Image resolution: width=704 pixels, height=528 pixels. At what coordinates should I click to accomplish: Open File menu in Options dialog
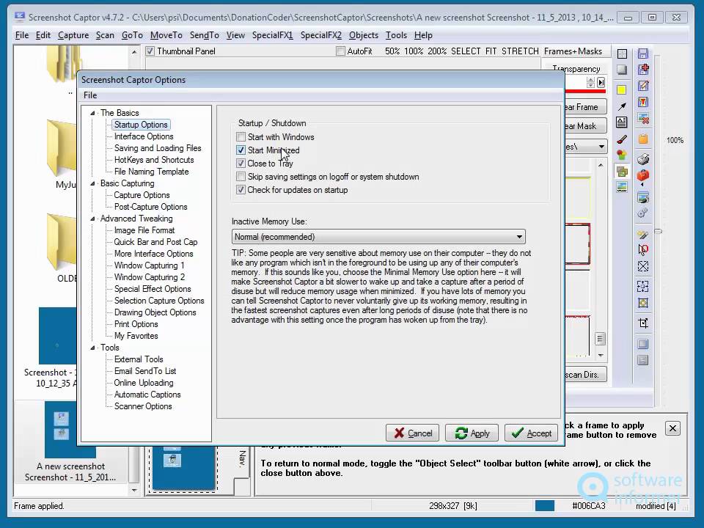90,95
